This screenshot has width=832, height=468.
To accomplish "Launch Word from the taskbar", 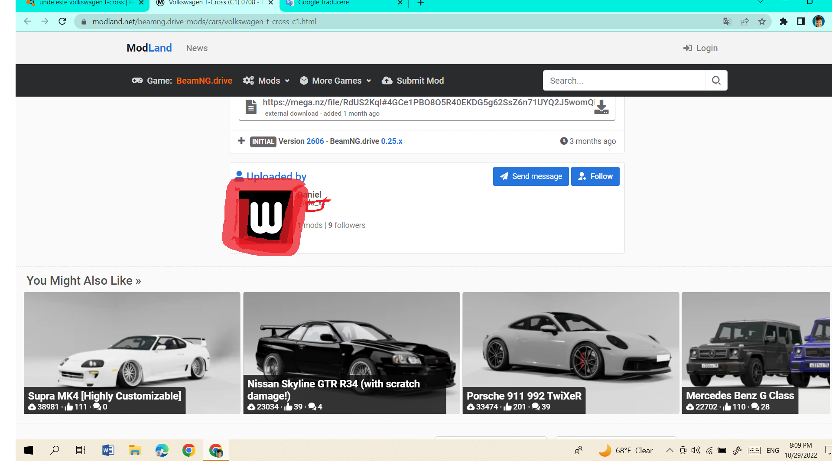I will (x=108, y=450).
